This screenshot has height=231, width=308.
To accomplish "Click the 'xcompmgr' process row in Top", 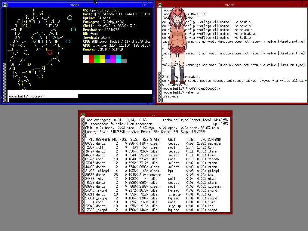I will point(154,186).
